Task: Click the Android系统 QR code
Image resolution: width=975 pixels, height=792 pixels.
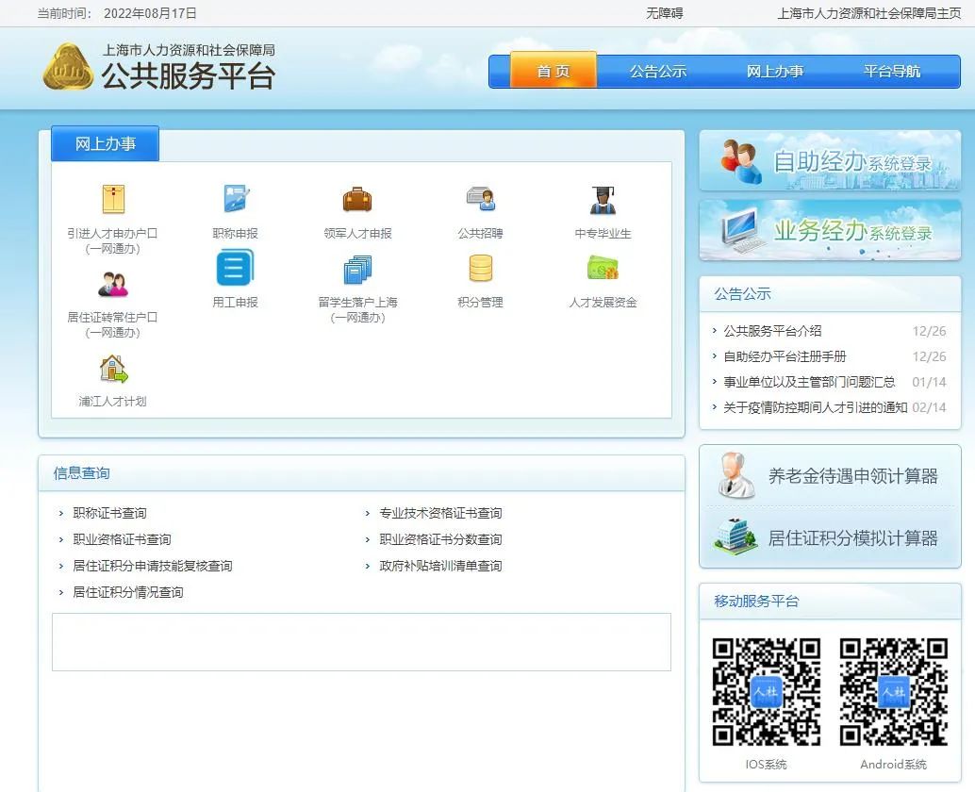Action: pyautogui.click(x=894, y=692)
